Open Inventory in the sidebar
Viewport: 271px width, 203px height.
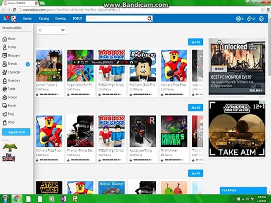point(11,80)
